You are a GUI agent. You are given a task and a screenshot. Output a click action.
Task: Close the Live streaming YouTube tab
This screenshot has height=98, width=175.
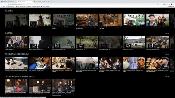pyautogui.click(x=49, y=2)
